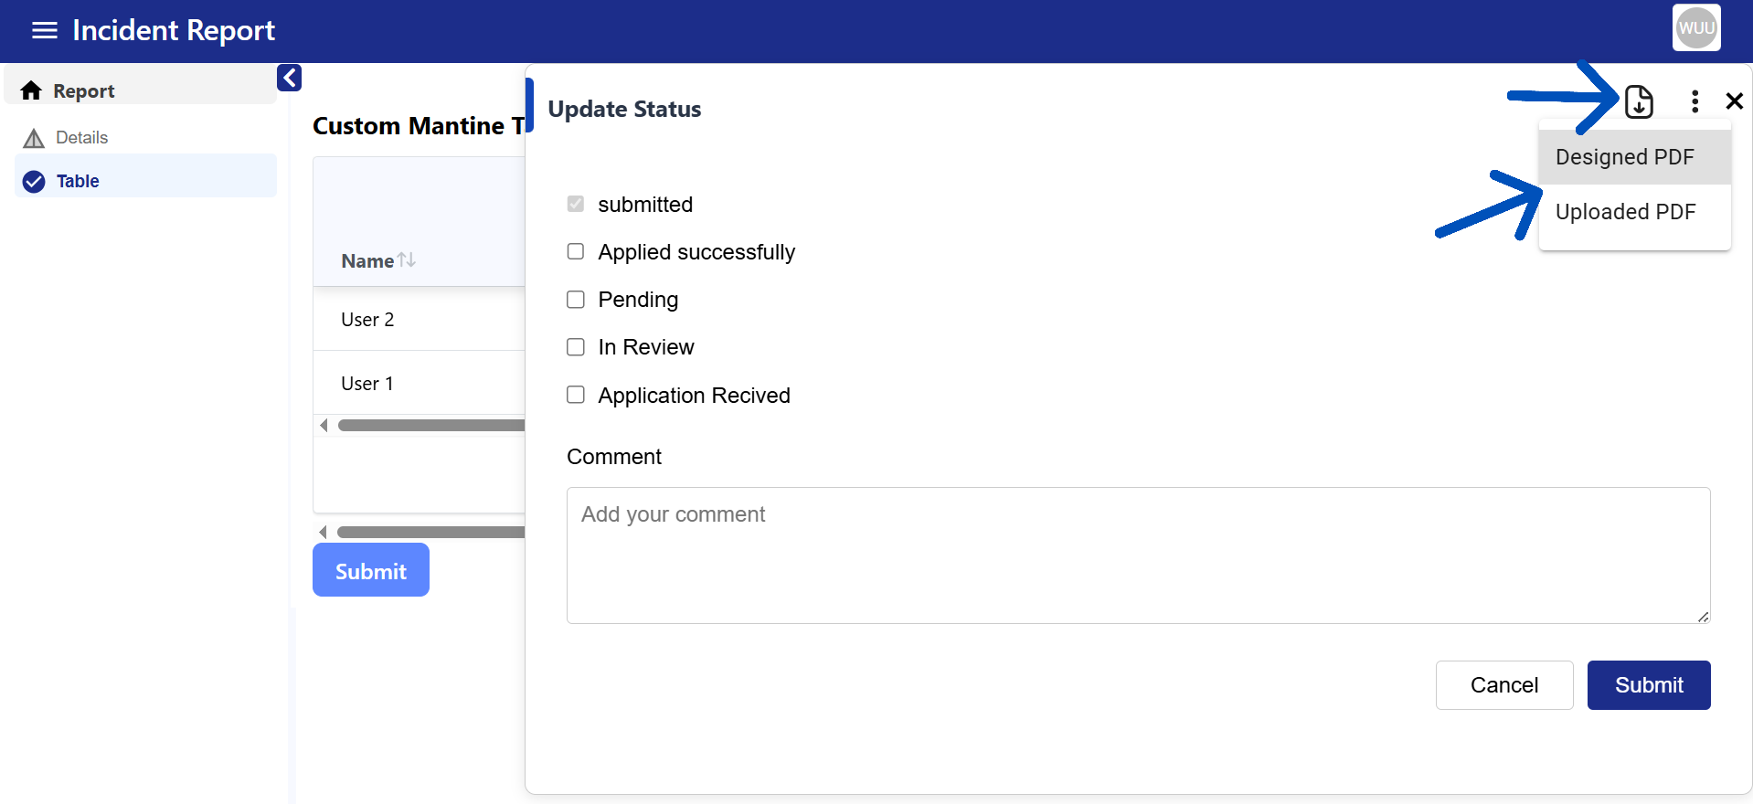Sort table by Name column arrows

407,260
